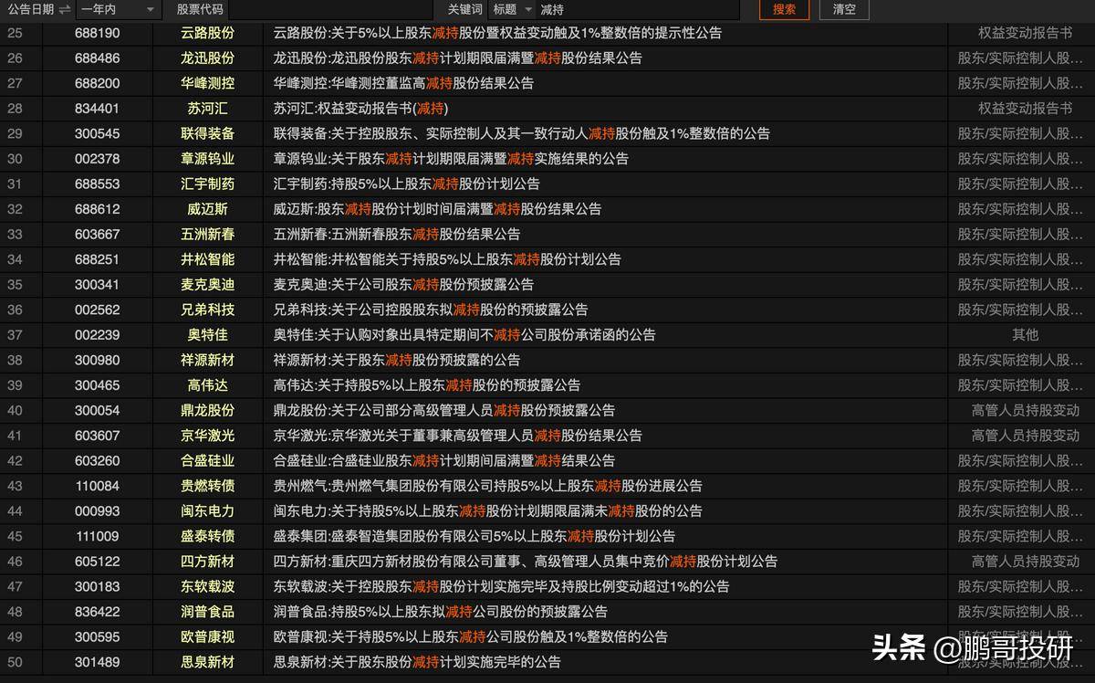Click category 其他 in 奥特佳 row
The height and width of the screenshot is (683, 1095).
point(1025,334)
